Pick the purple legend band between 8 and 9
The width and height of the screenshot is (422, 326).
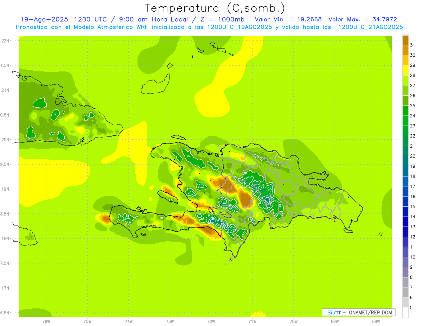click(405, 272)
